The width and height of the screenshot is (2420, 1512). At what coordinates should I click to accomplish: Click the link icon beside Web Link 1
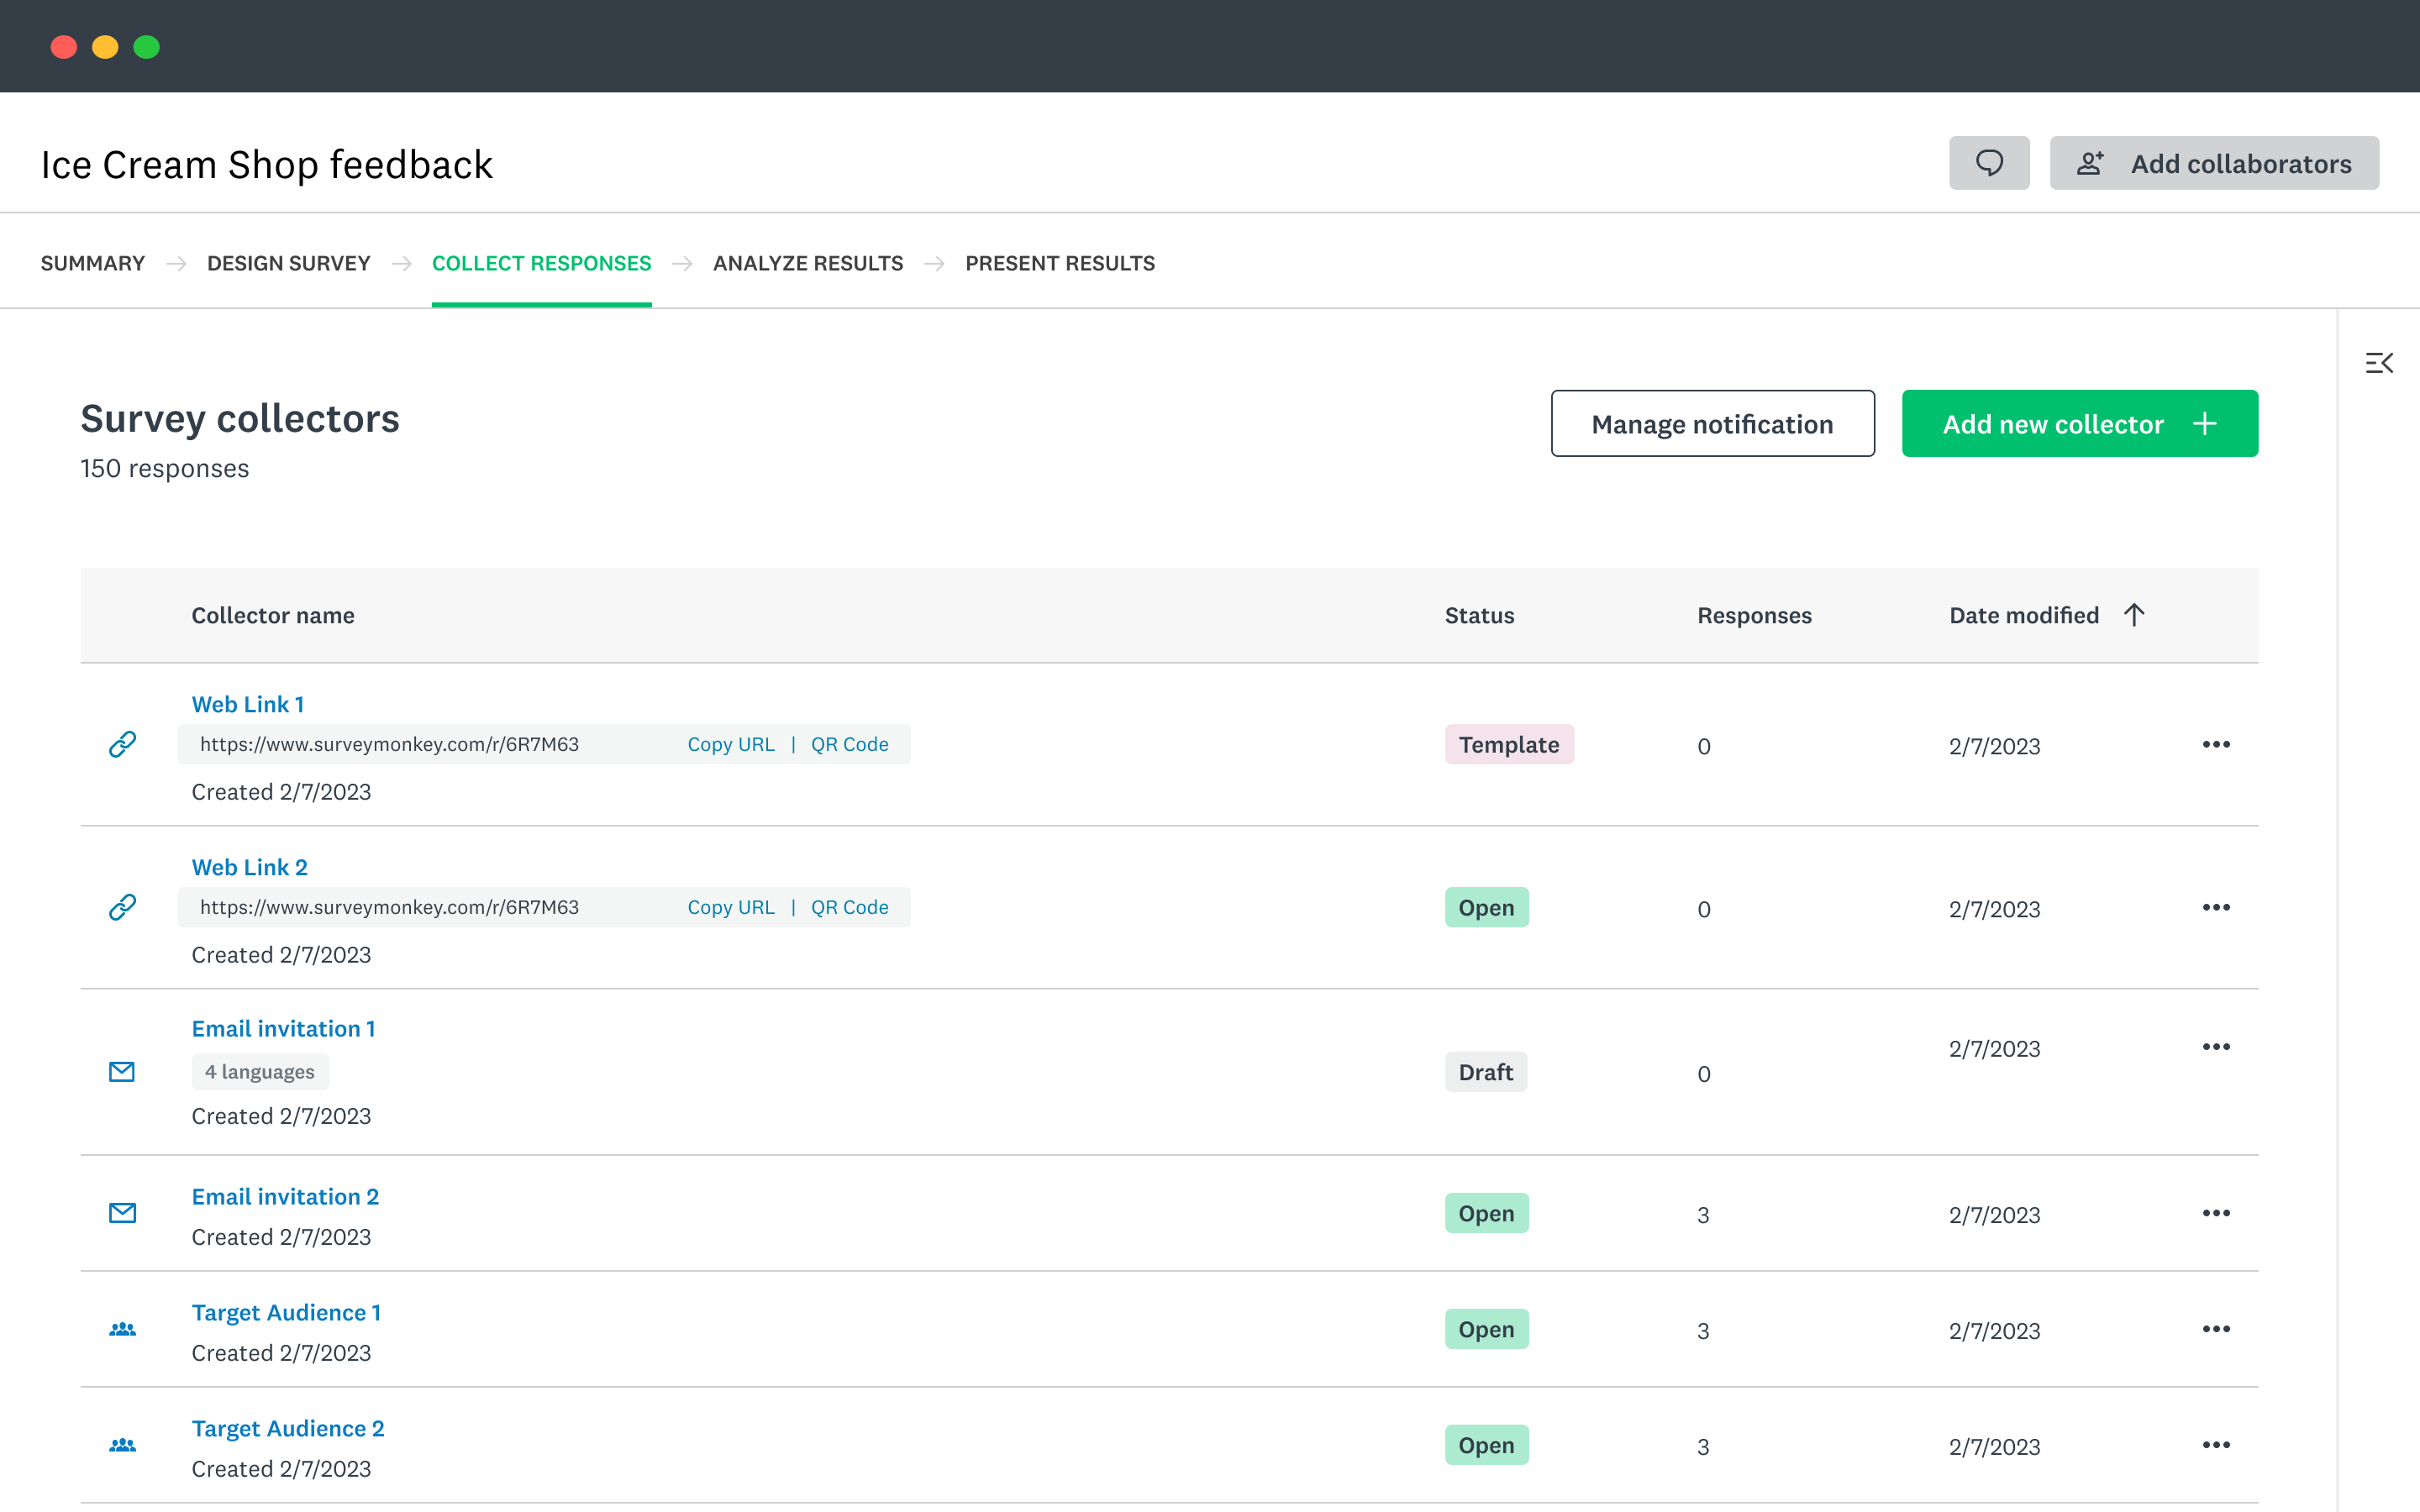[x=122, y=744]
